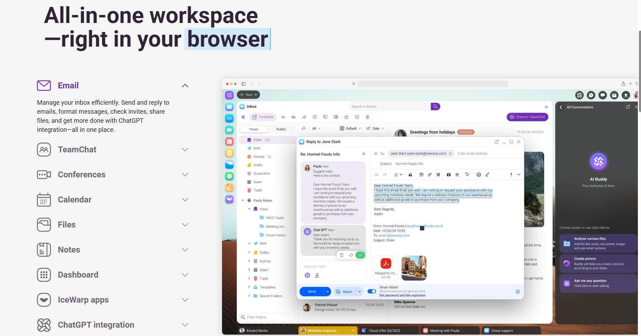Star the selected email
The height and width of the screenshot is (336, 641).
(x=346, y=117)
